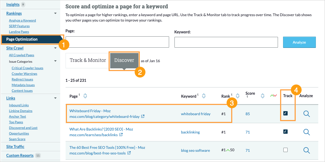Click the blue Analyze button
The width and height of the screenshot is (325, 162).
(x=299, y=42)
